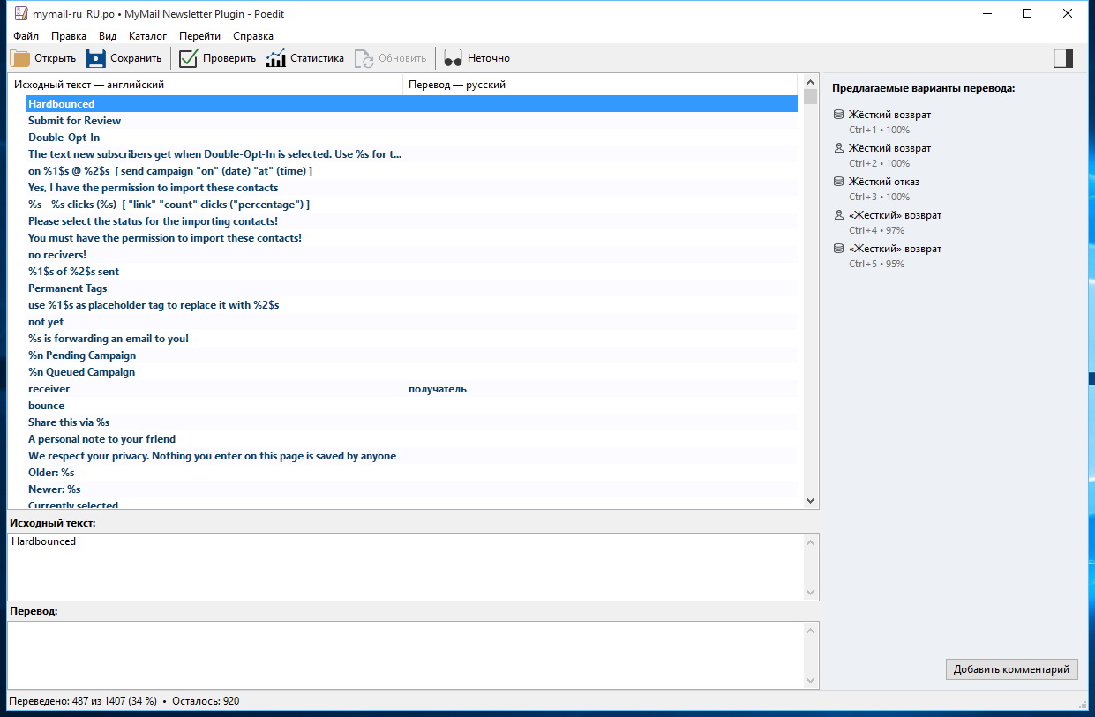Image resolution: width=1095 pixels, height=717 pixels.
Task: Click the Update catalog toolbar icon
Action: pos(364,58)
